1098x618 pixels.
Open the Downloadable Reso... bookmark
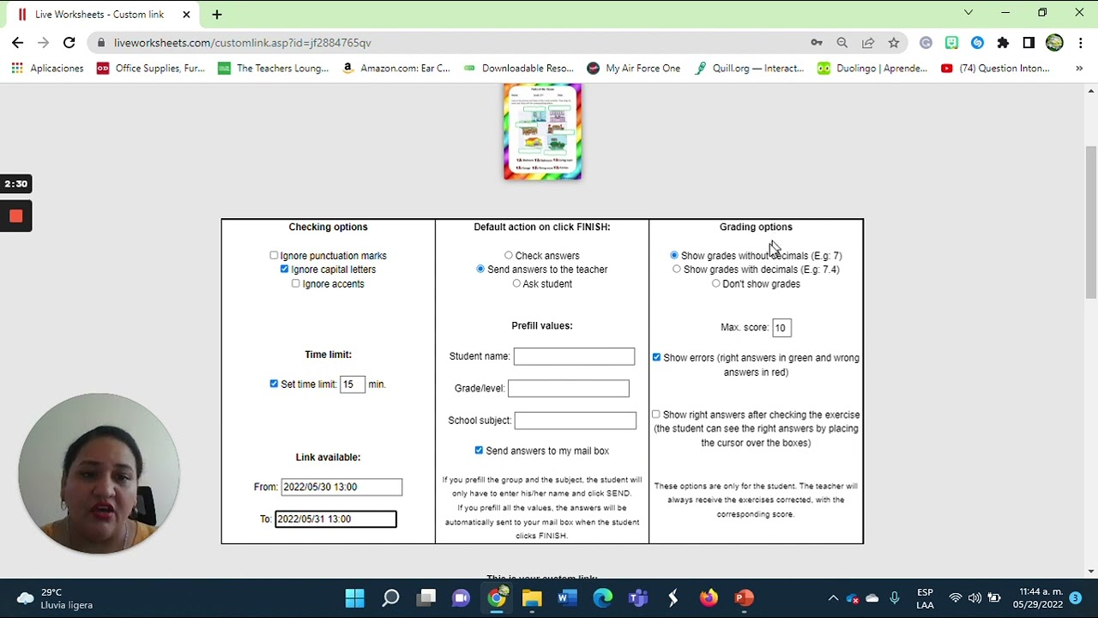[x=519, y=68]
